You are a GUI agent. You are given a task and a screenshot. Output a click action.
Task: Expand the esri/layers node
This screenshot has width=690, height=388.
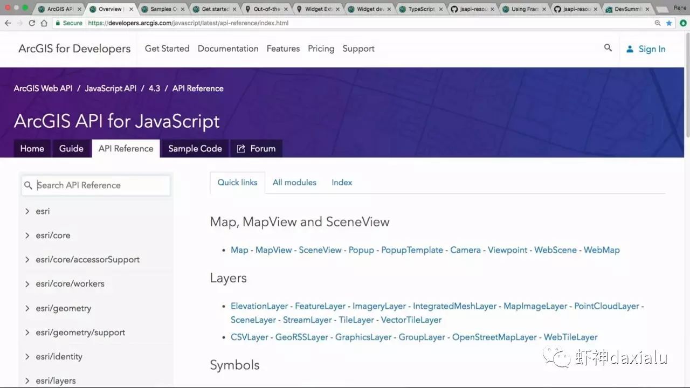[27, 381]
